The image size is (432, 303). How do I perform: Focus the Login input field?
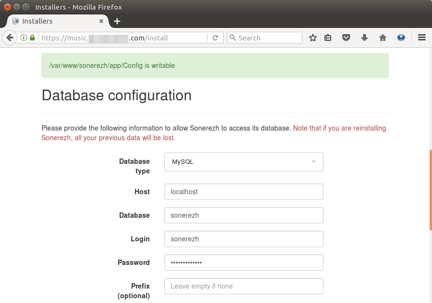pos(243,239)
